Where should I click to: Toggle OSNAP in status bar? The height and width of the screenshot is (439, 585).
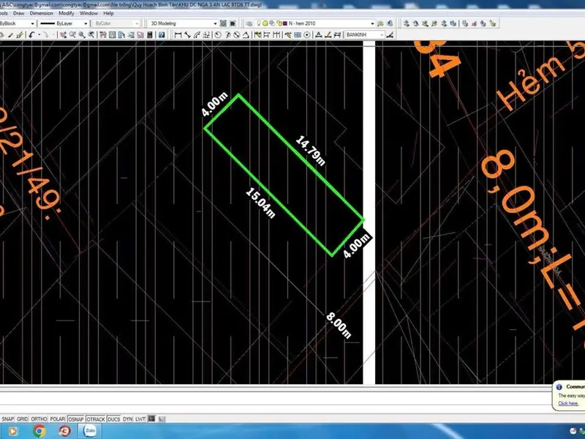click(76, 419)
